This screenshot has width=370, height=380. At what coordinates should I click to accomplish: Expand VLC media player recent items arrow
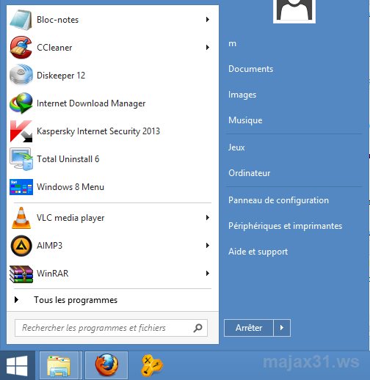pyautogui.click(x=208, y=218)
